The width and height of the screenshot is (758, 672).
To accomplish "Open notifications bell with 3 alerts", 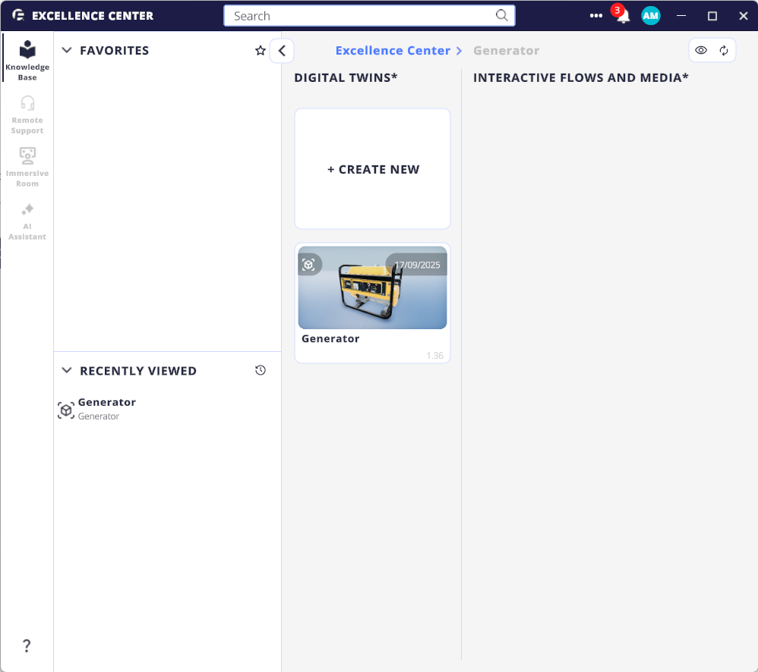I will [623, 16].
